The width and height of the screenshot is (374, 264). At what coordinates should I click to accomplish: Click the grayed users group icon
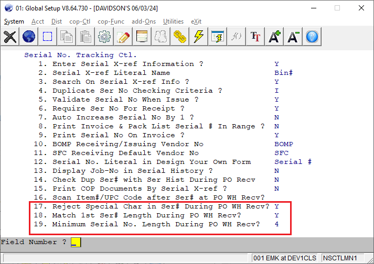point(161,37)
